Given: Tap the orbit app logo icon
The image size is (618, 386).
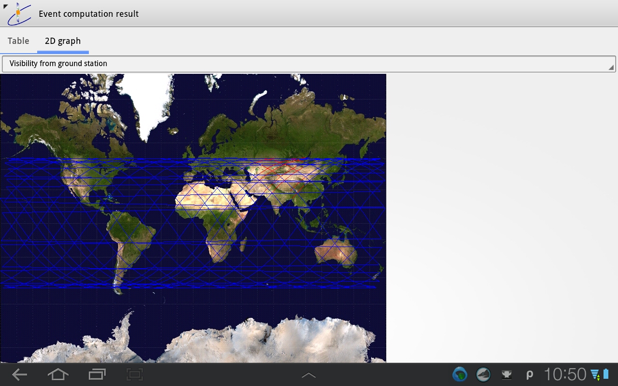Looking at the screenshot, I should (19, 14).
